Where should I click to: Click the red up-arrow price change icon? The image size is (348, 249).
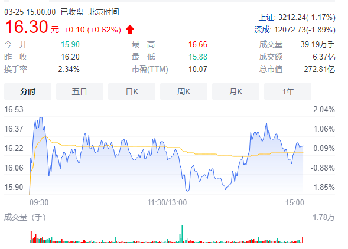(x=130, y=30)
